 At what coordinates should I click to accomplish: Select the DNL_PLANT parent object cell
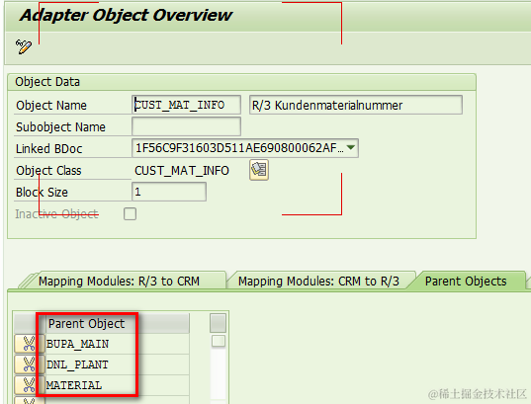click(117, 364)
